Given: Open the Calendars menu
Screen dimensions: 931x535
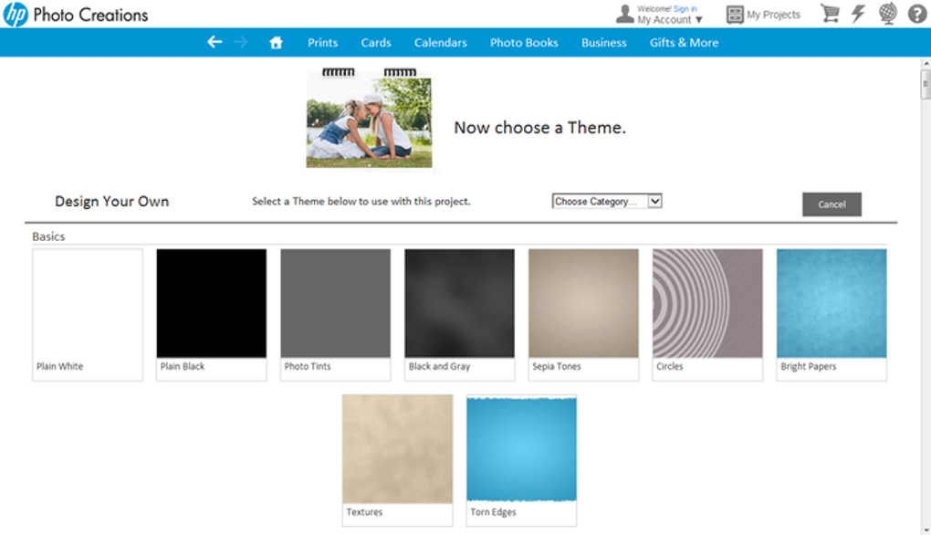Looking at the screenshot, I should click(441, 43).
